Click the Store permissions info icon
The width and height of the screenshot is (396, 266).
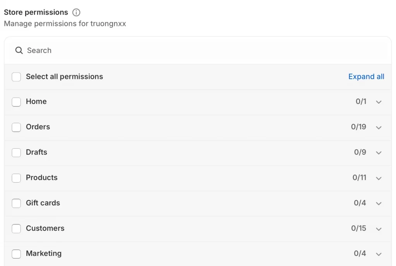coord(77,12)
